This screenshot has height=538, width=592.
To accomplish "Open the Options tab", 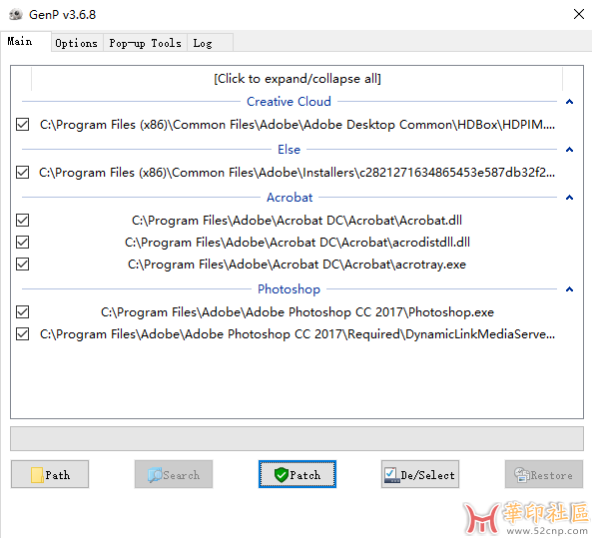I will point(76,43).
